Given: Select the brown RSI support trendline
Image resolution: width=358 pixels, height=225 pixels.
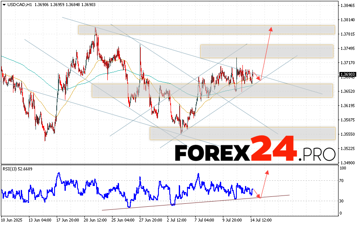Looking at the screenshot, I should pos(195,202).
